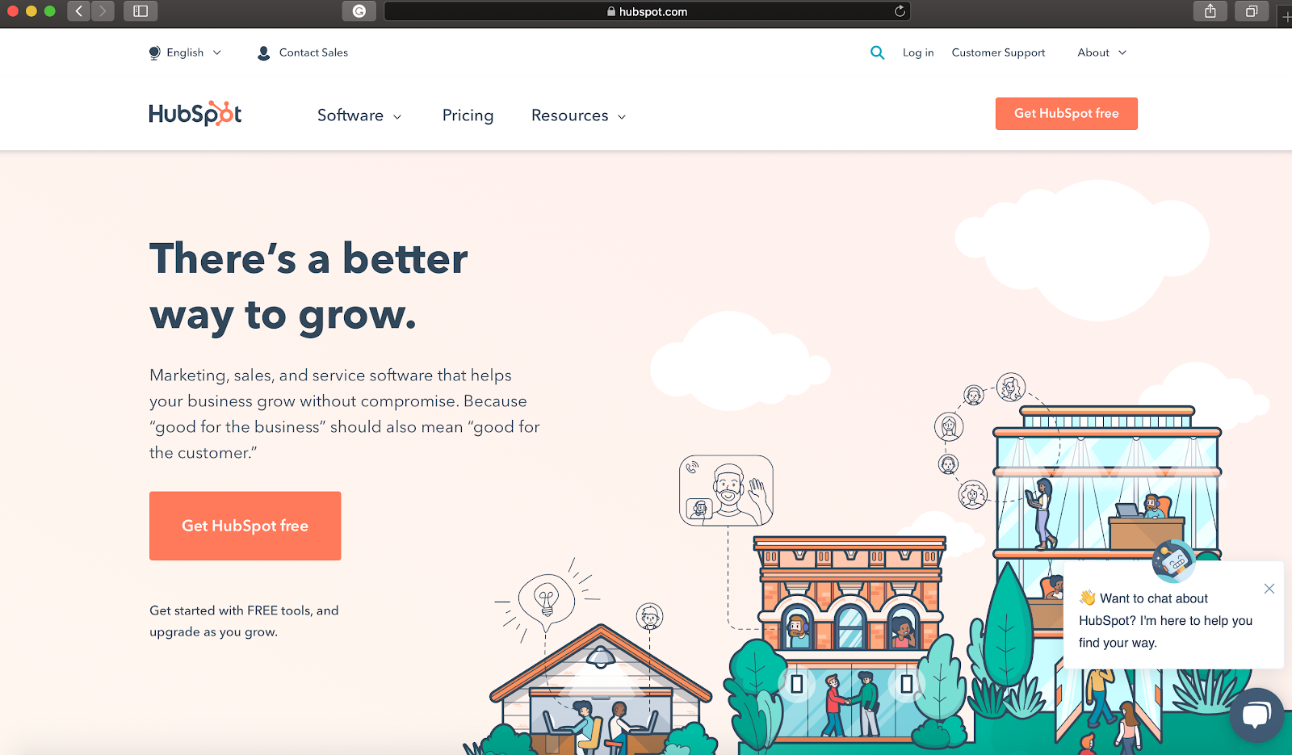Click the Log in link
Viewport: 1292px width, 755px height.
coord(918,52)
